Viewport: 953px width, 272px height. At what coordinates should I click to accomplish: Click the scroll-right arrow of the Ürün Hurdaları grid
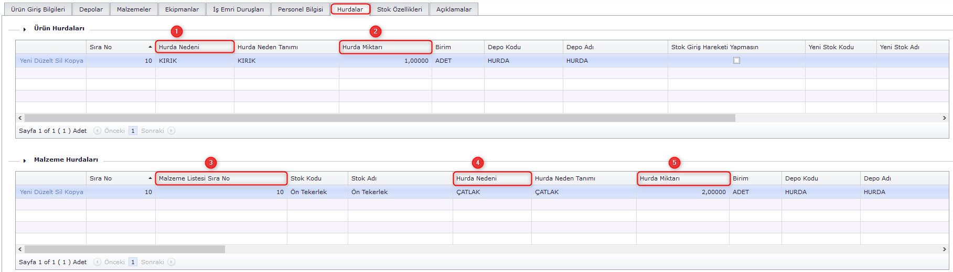[x=944, y=118]
